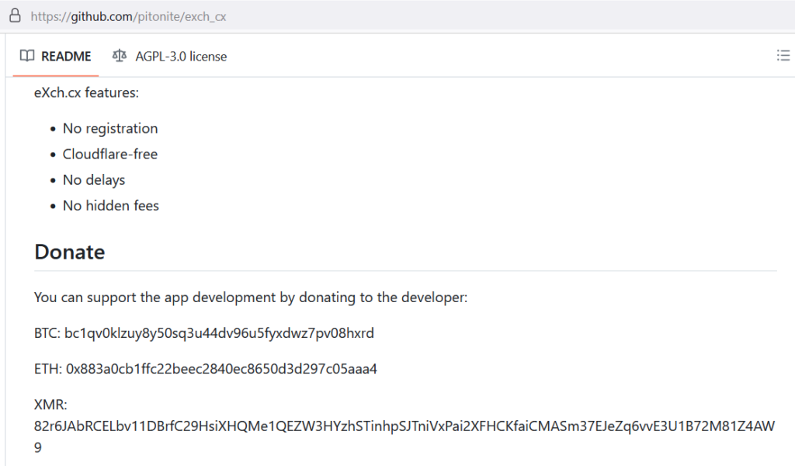Image resolution: width=795 pixels, height=466 pixels.
Task: Switch to the README tab
Action: tap(66, 56)
